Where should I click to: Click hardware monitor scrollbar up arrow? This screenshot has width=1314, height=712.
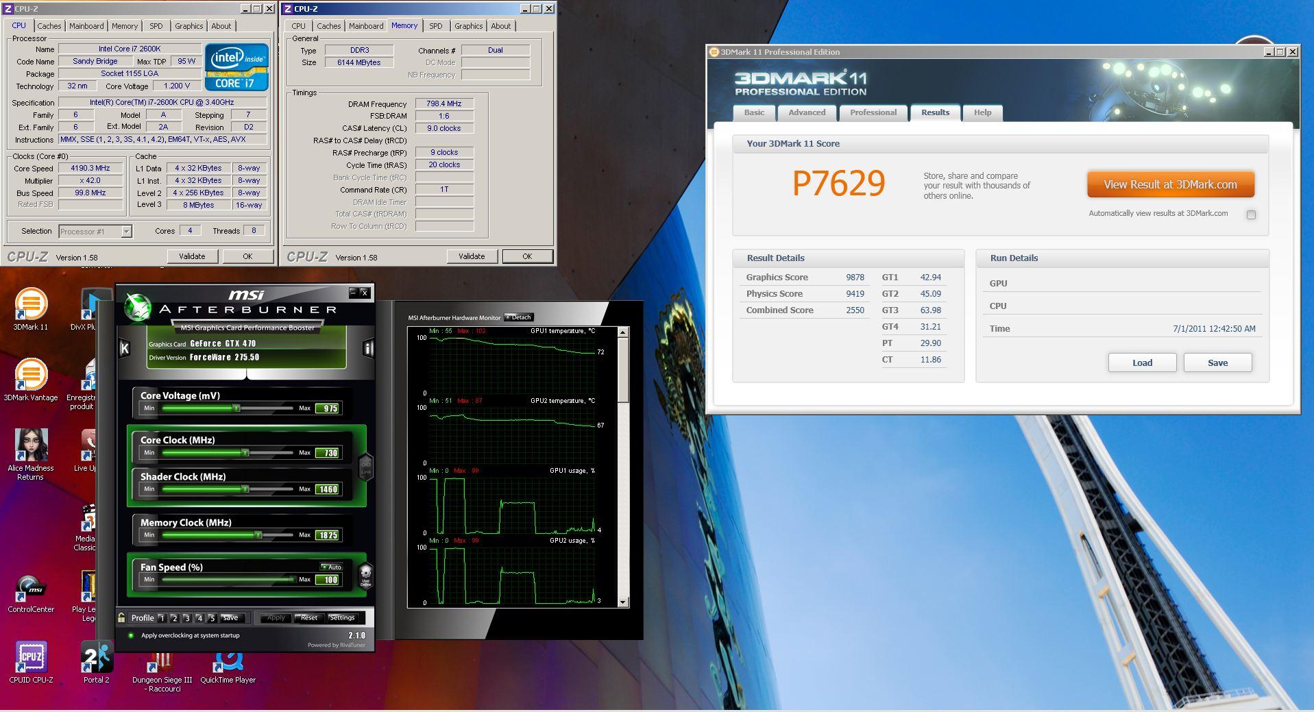[623, 332]
